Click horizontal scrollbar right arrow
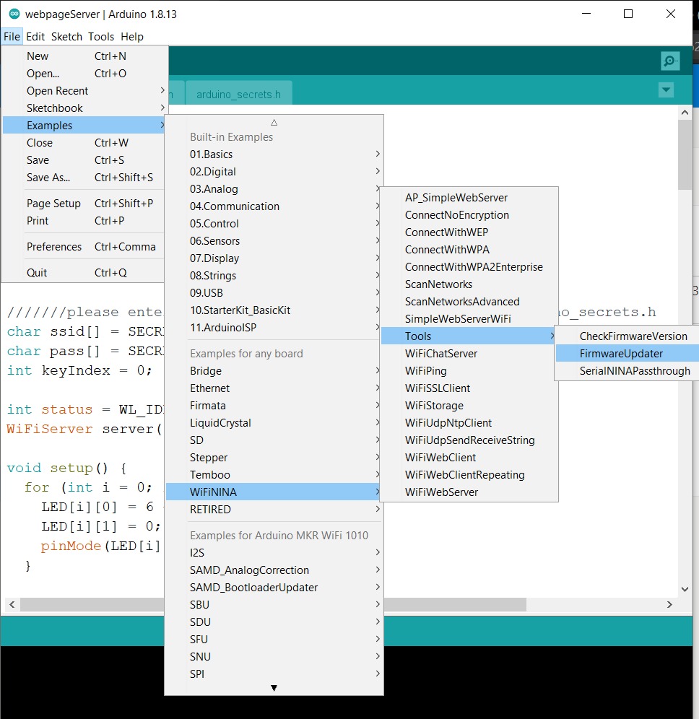Viewport: 699px width, 719px height. pos(669,604)
